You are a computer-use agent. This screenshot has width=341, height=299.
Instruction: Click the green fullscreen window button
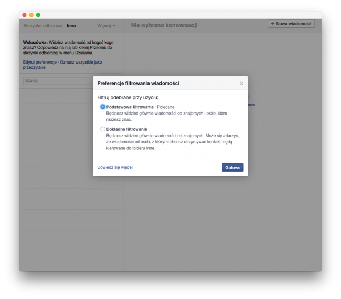click(x=38, y=15)
